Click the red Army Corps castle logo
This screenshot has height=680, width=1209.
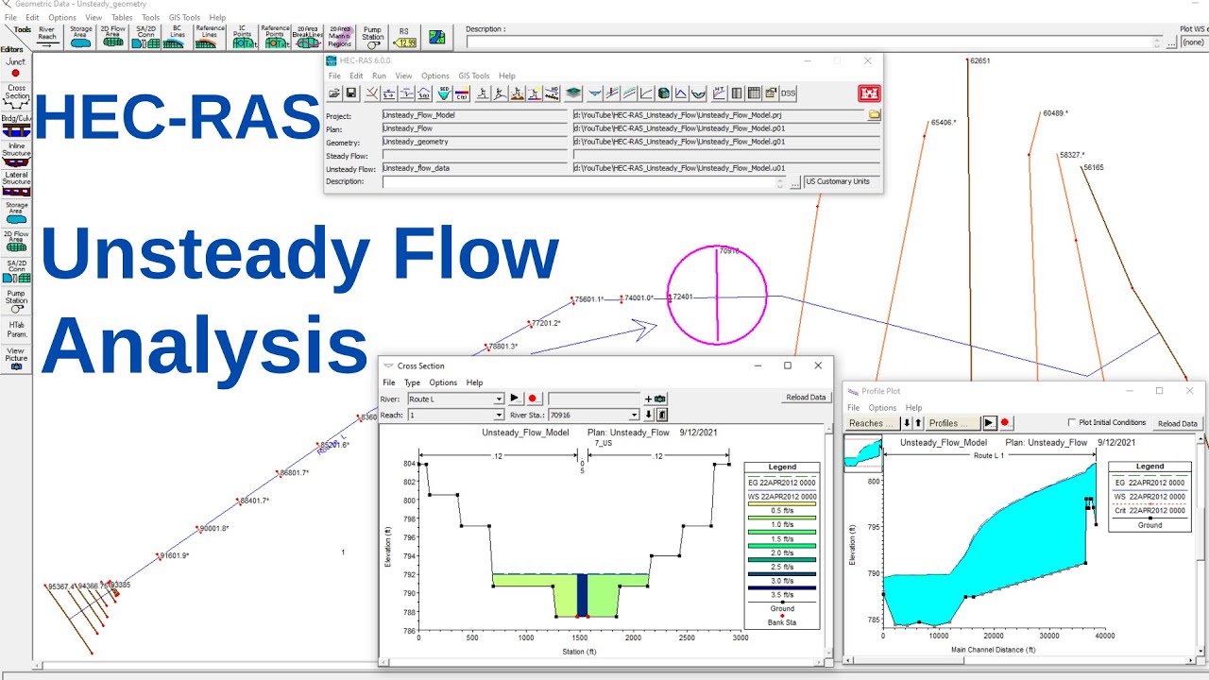(x=869, y=93)
